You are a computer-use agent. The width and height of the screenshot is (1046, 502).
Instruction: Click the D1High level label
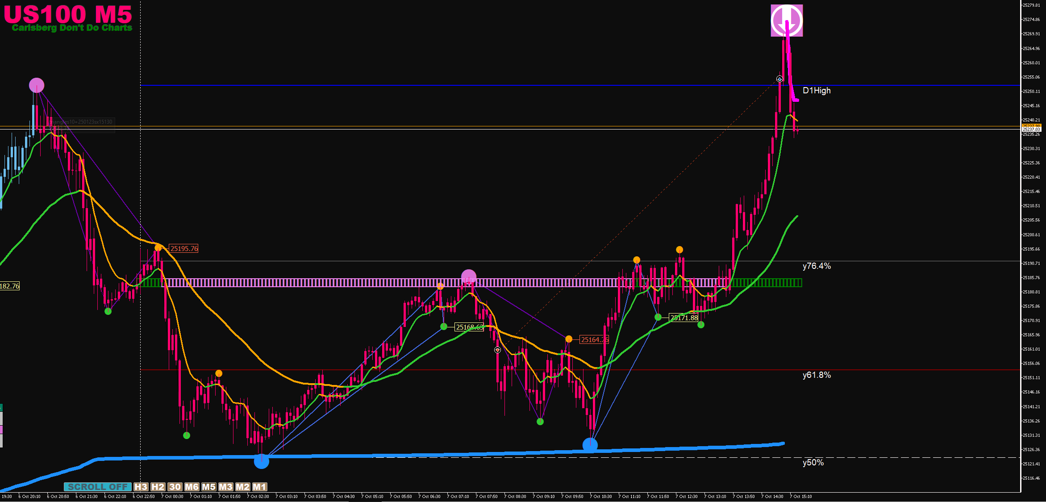point(817,91)
